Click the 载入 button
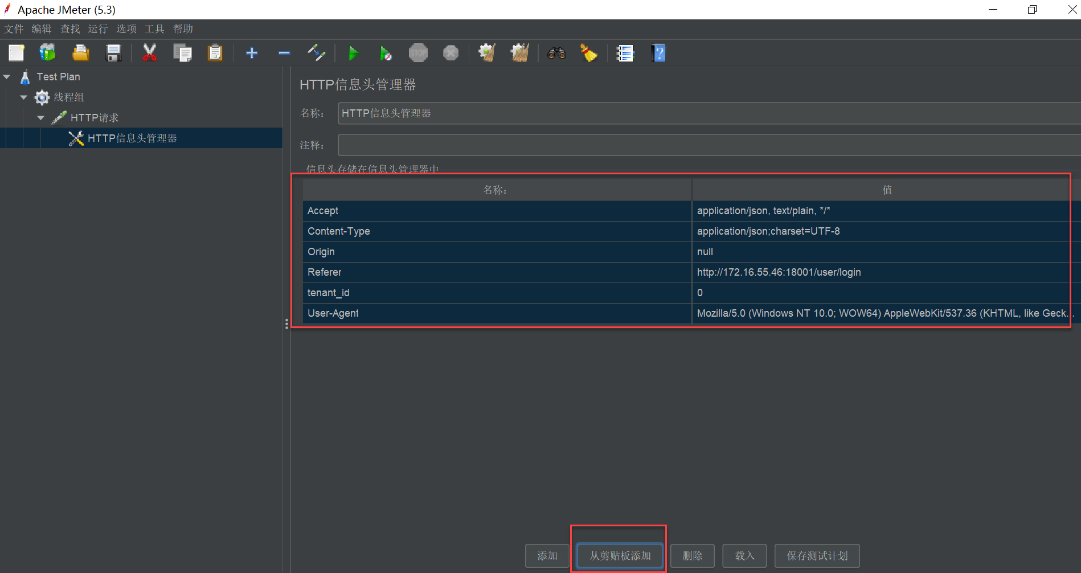Image resolution: width=1081 pixels, height=573 pixels. (x=744, y=556)
